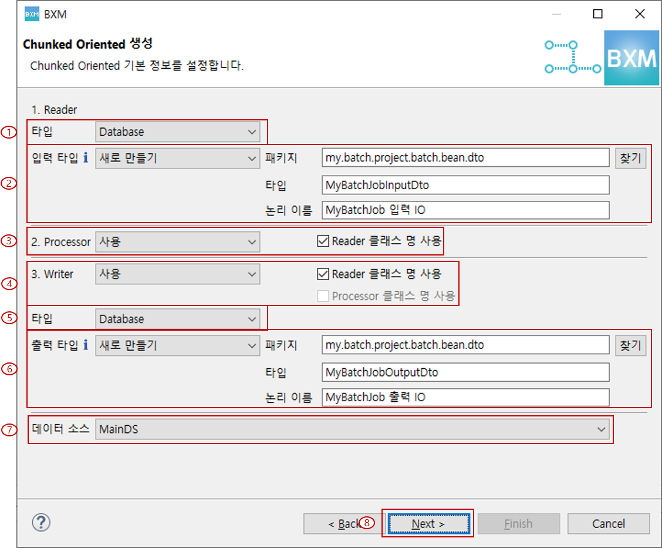Click the Next button
The height and width of the screenshot is (548, 662).
(x=428, y=523)
